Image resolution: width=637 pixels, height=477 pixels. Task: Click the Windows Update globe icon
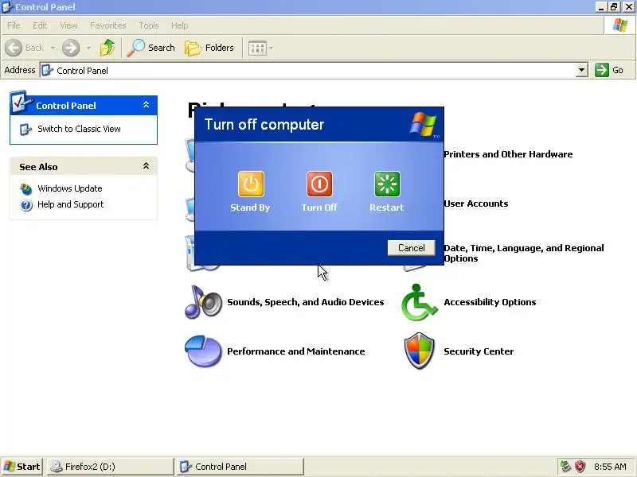point(26,189)
